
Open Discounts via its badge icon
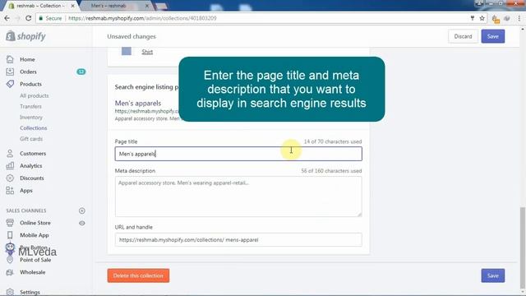pyautogui.click(x=10, y=178)
